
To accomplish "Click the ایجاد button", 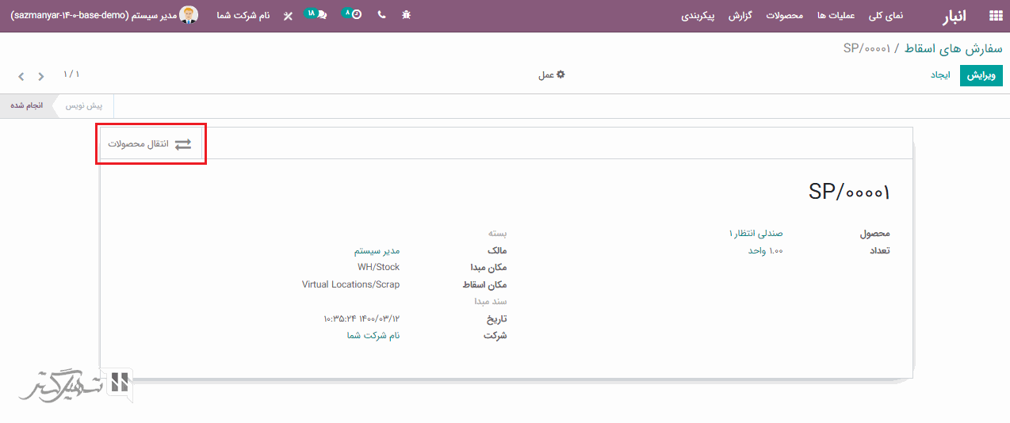I will coord(940,75).
